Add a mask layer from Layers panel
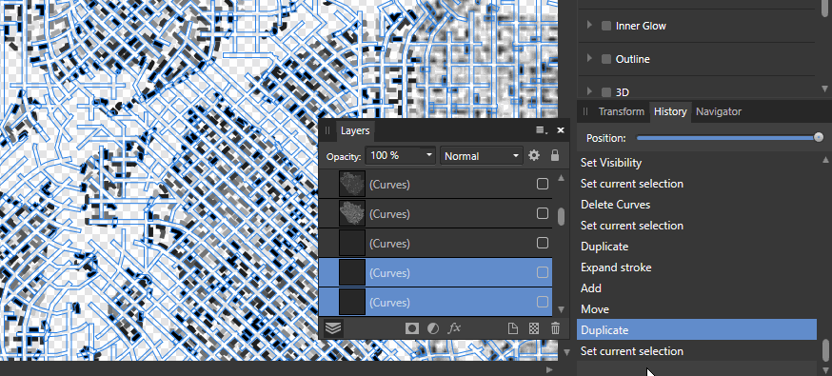 (x=412, y=328)
